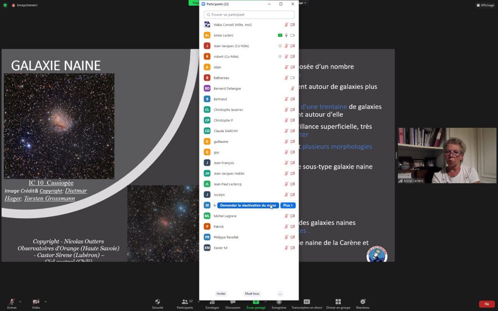Image resolution: width=498 pixels, height=311 pixels.
Task: Open the Torsten Grossmann link on slide
Action: tap(50, 198)
